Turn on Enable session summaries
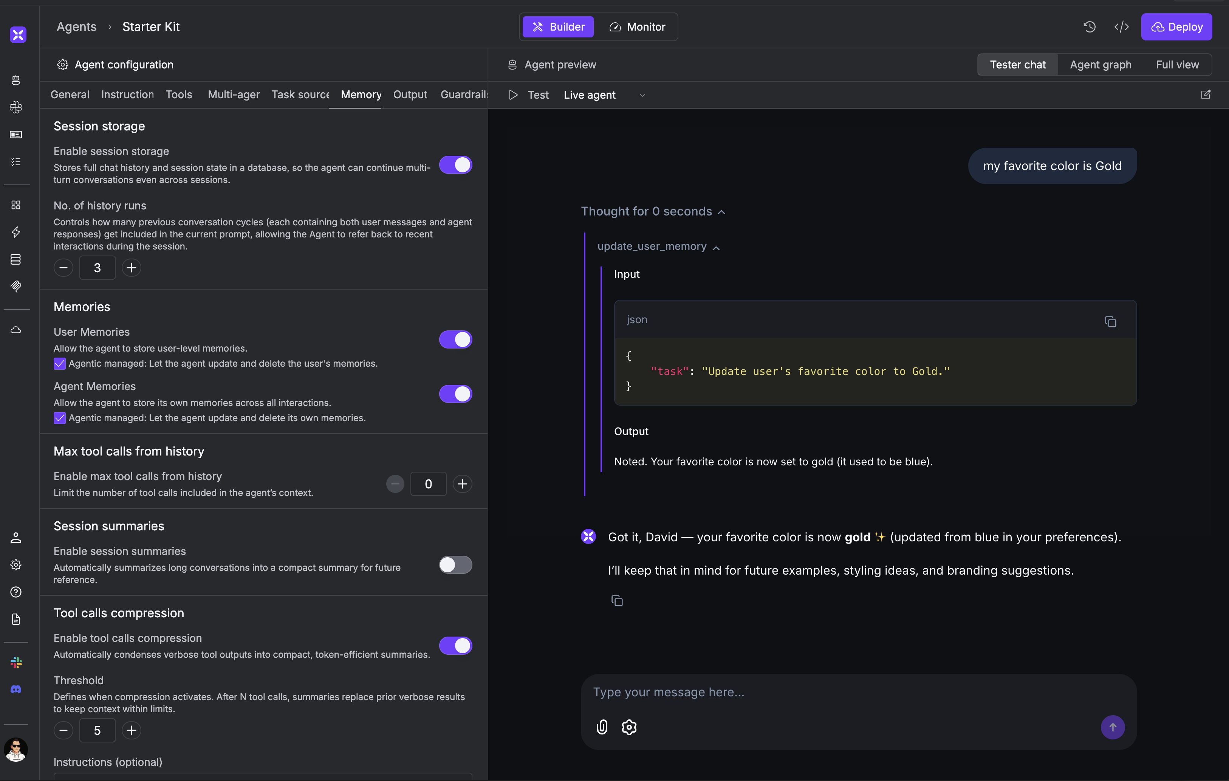This screenshot has height=781, width=1229. point(455,564)
